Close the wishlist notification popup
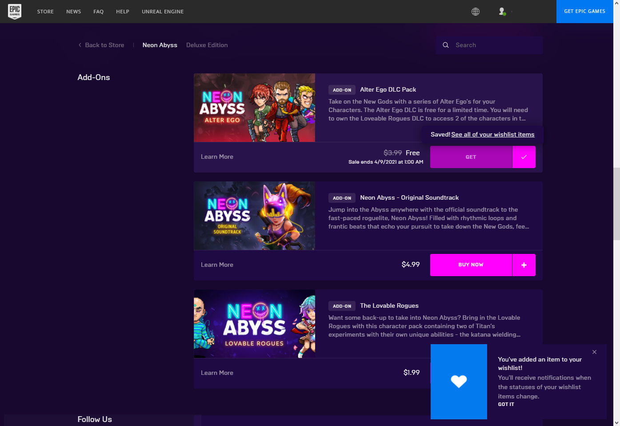 tap(594, 352)
